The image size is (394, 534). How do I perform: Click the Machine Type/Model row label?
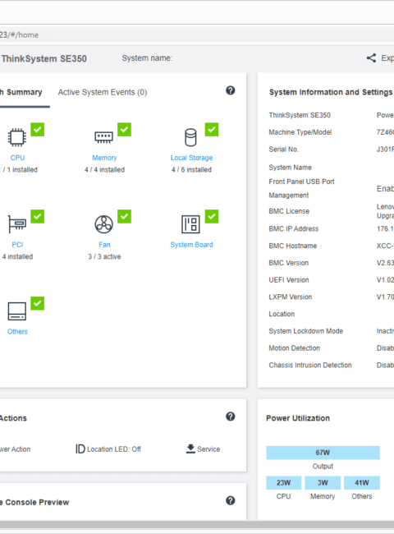click(x=300, y=132)
